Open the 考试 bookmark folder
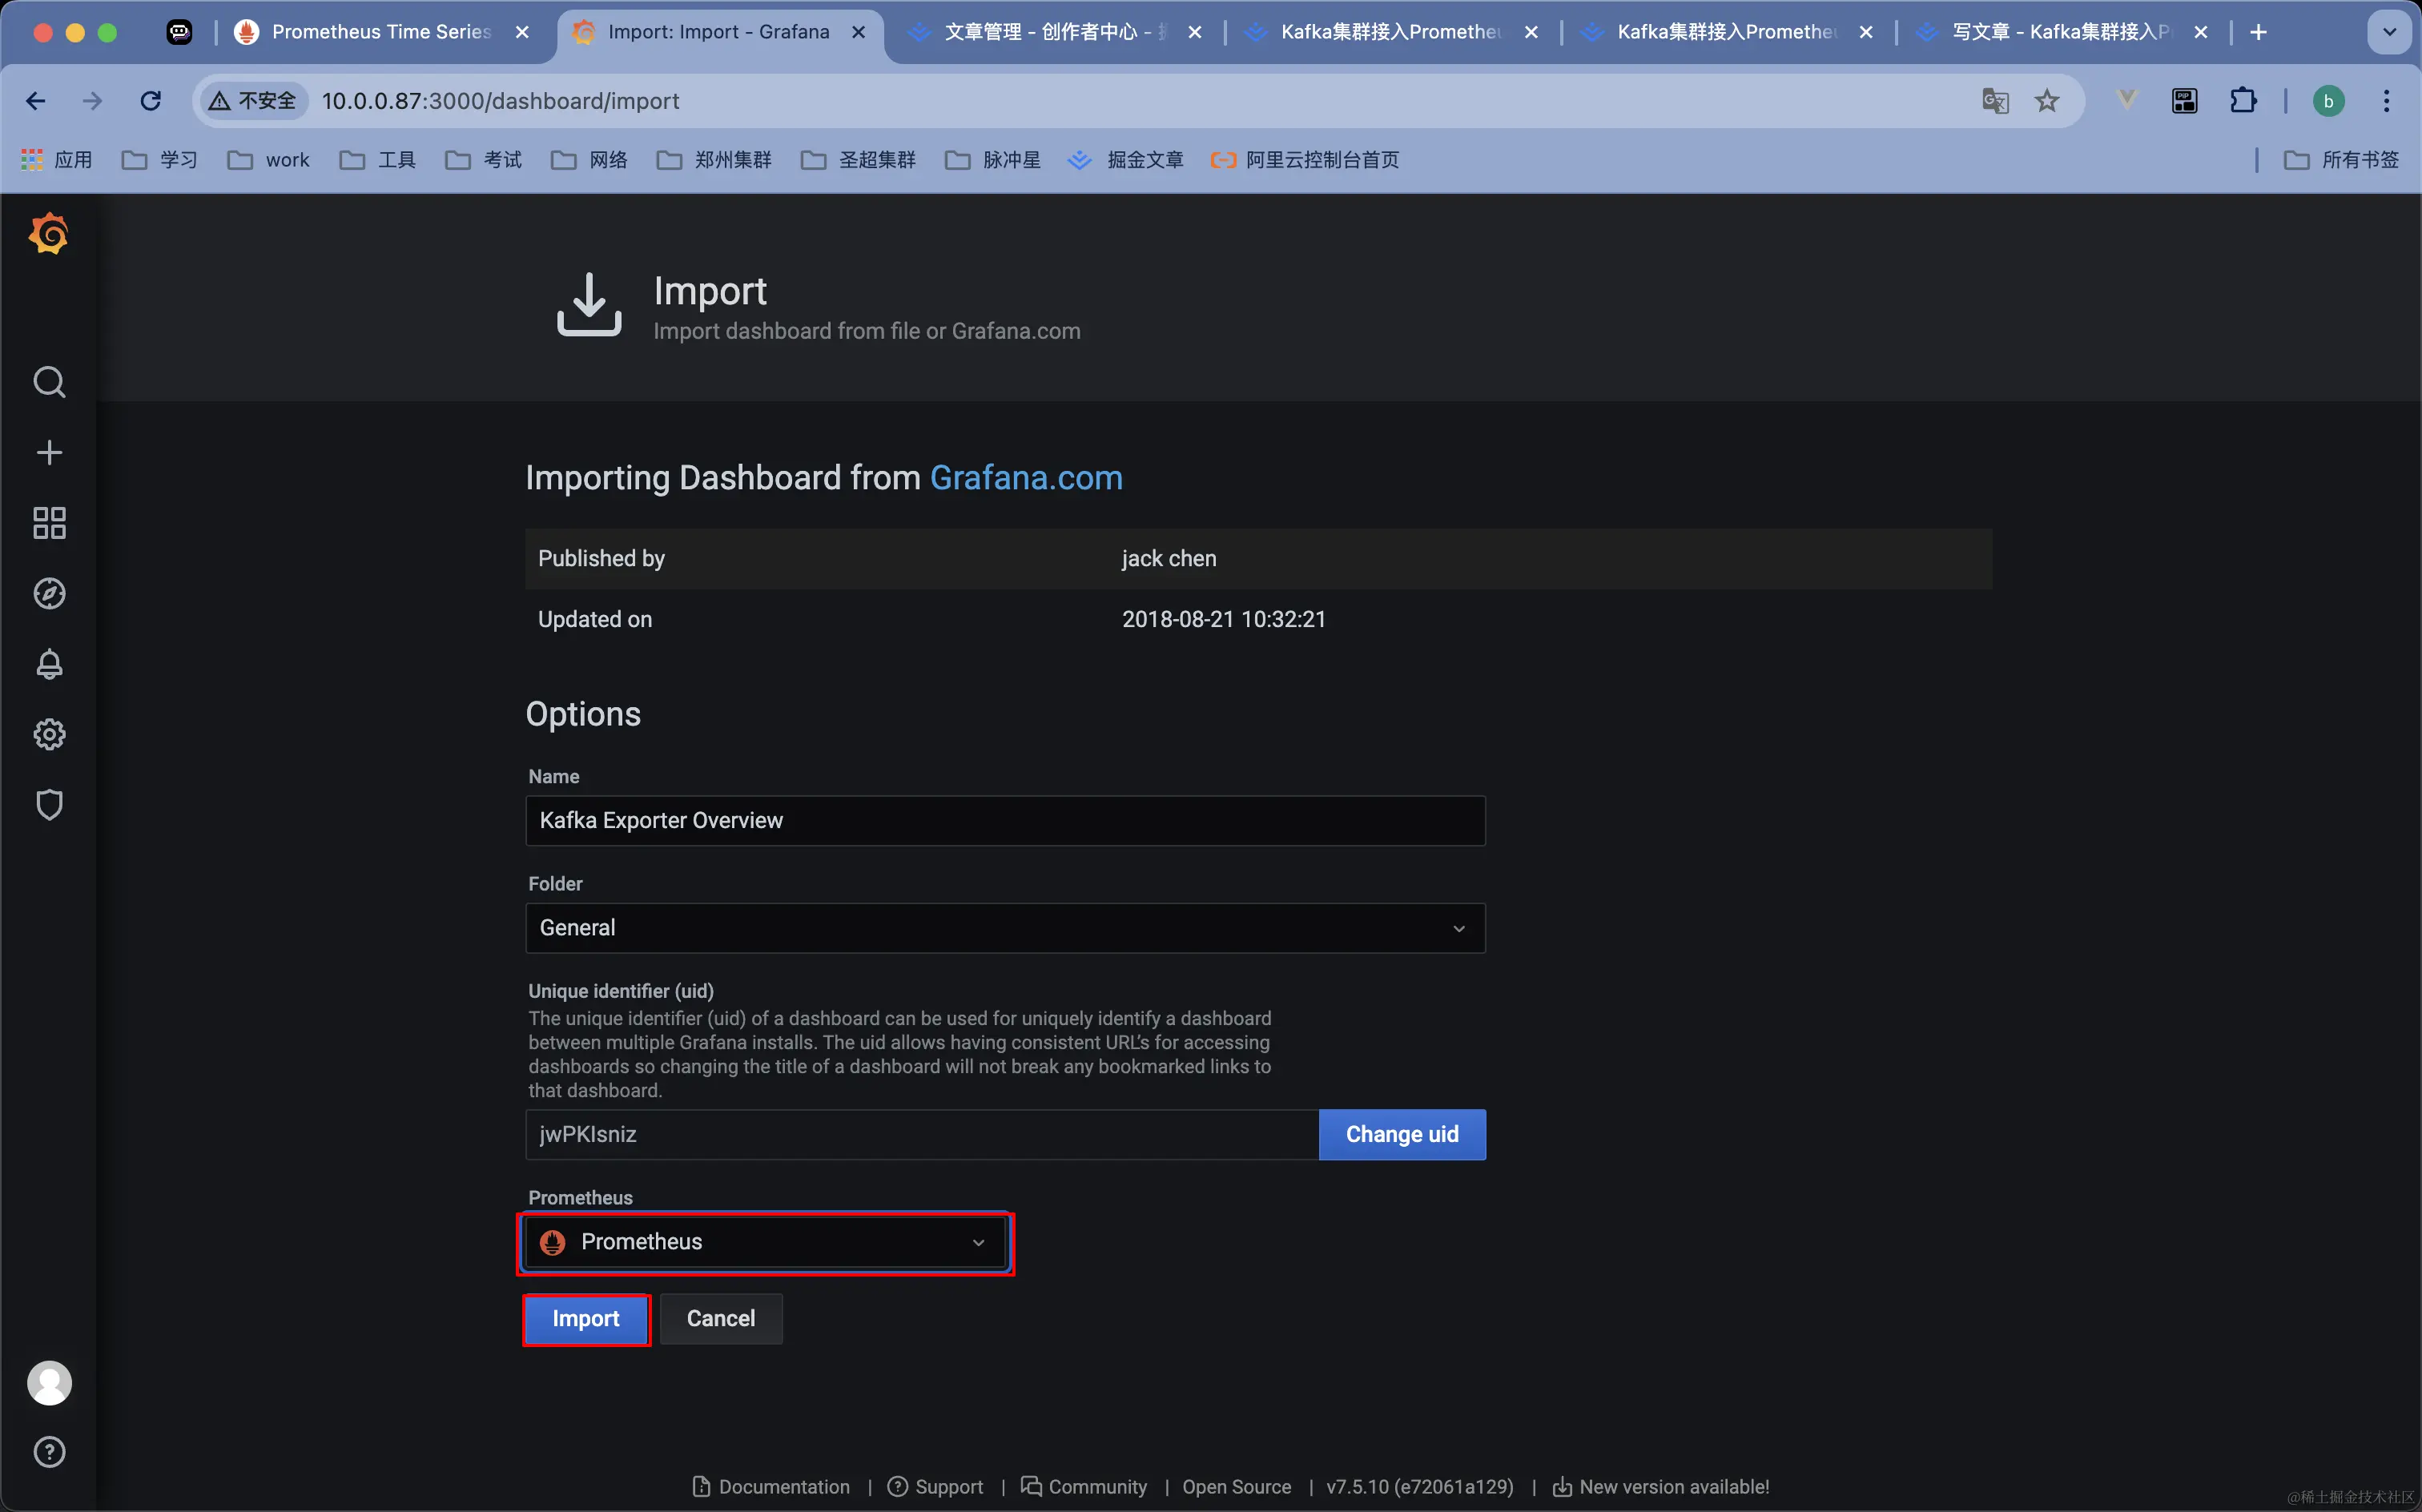 point(484,160)
